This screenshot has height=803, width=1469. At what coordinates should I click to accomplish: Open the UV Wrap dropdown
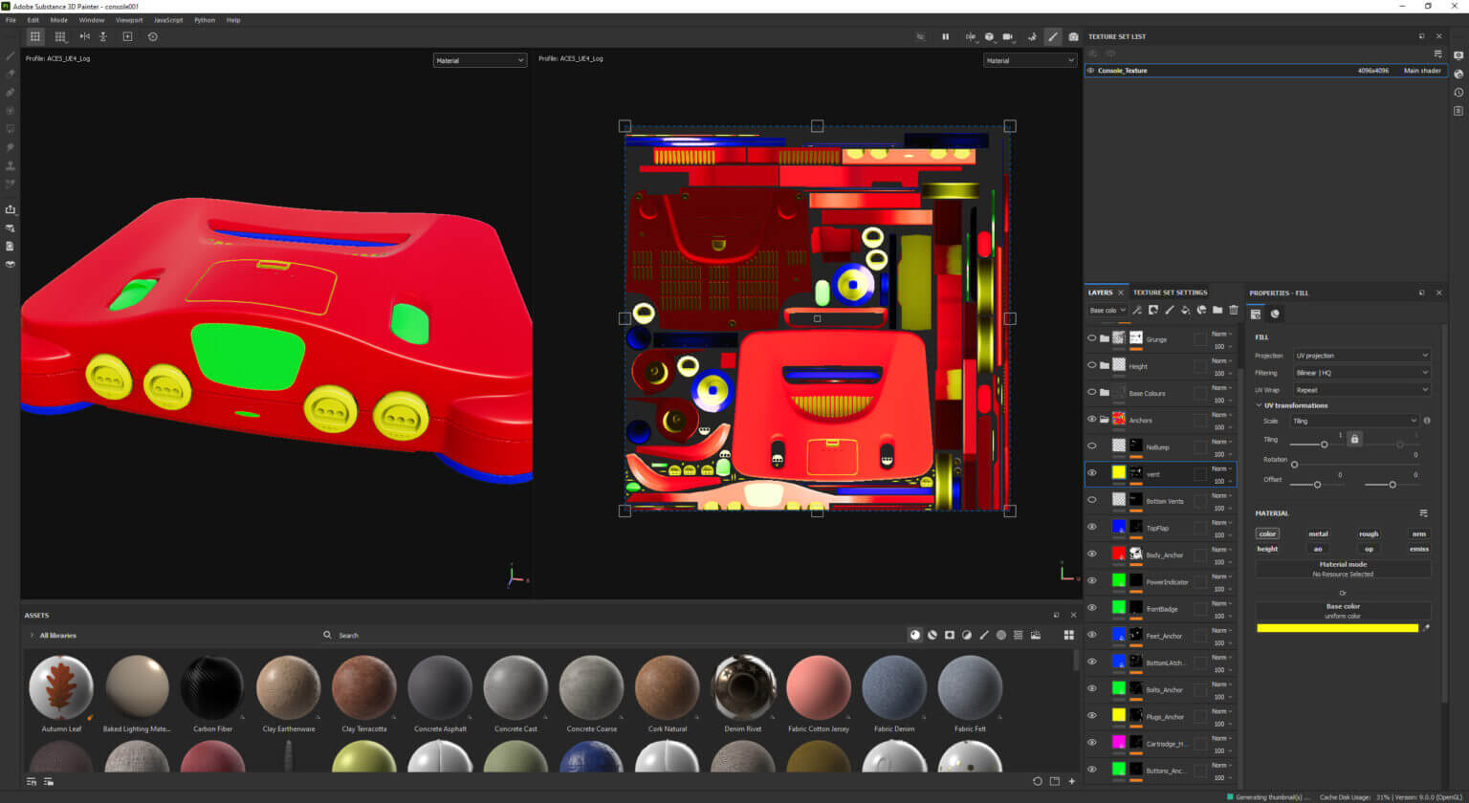click(1362, 390)
